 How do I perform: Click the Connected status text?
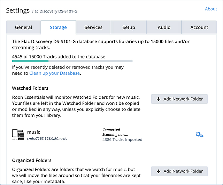click(111, 130)
